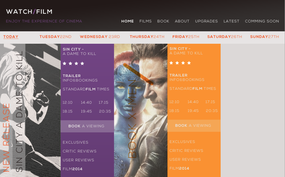Switch to SUNDAY 27TH tab

click(265, 37)
